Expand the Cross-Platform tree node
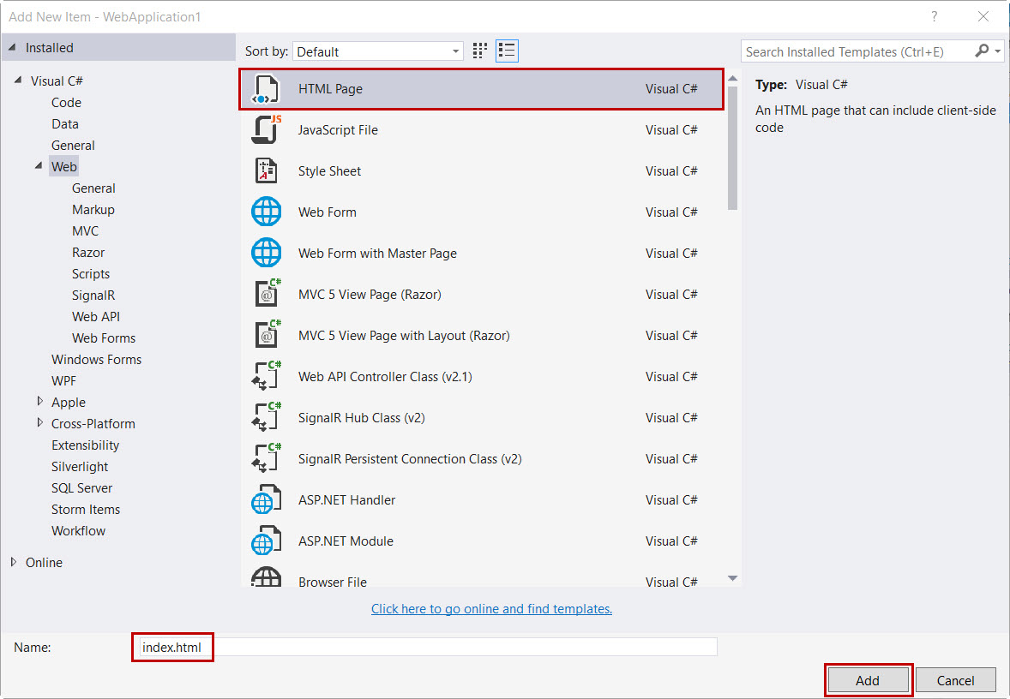This screenshot has width=1010, height=699. coord(40,423)
